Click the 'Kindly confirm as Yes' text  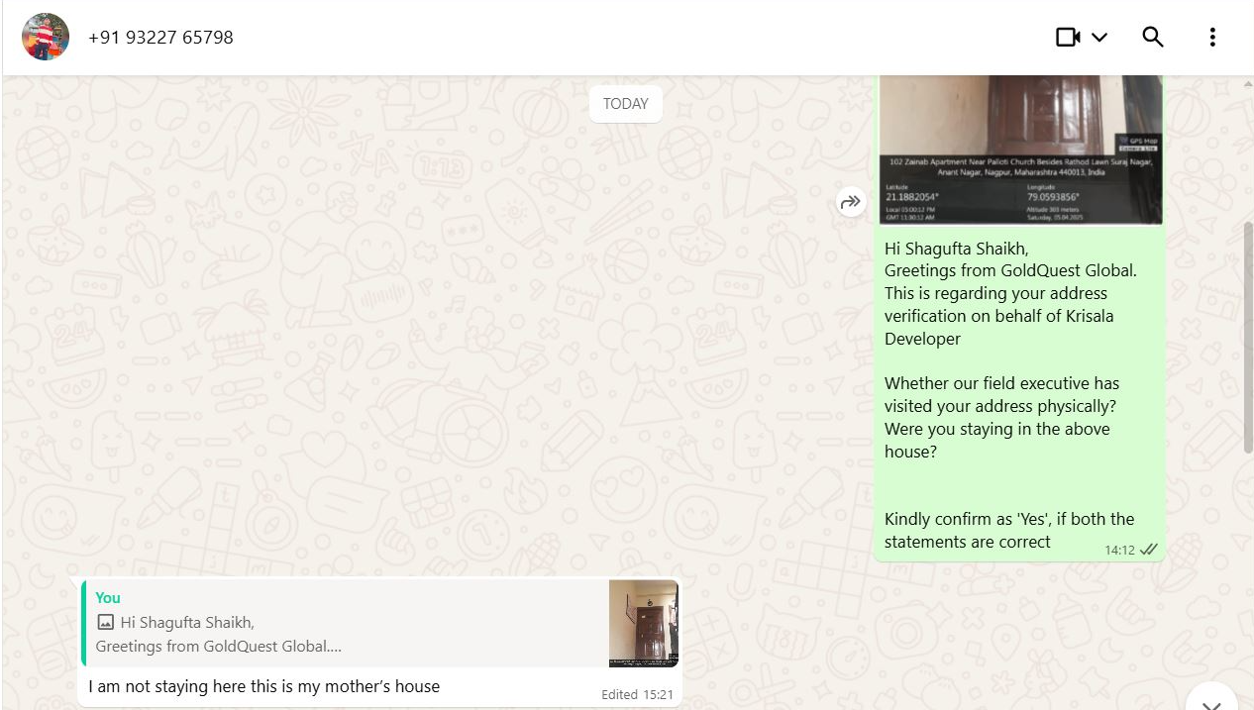(1008, 530)
